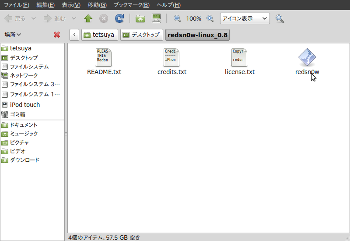Click the README.txt file name label
This screenshot has height=241, width=350.
[x=104, y=72]
